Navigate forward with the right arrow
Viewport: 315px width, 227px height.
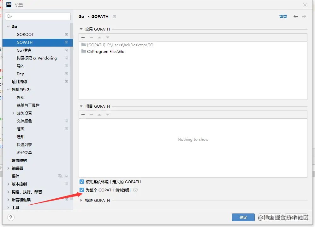[x=304, y=16]
